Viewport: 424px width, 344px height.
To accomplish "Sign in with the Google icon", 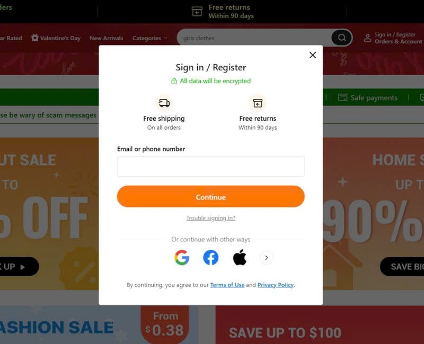I will click(x=182, y=258).
